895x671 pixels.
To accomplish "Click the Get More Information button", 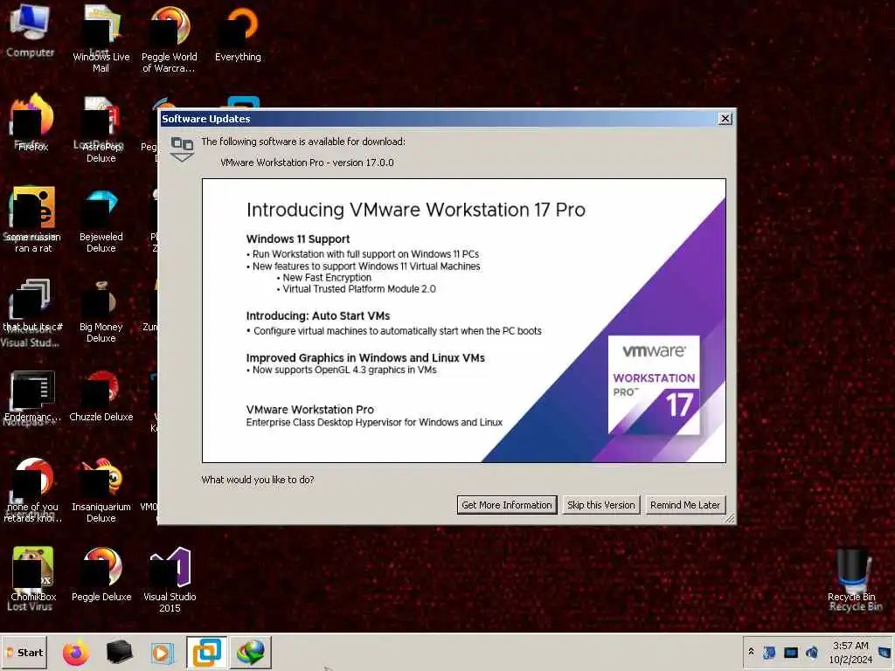I will tap(507, 505).
